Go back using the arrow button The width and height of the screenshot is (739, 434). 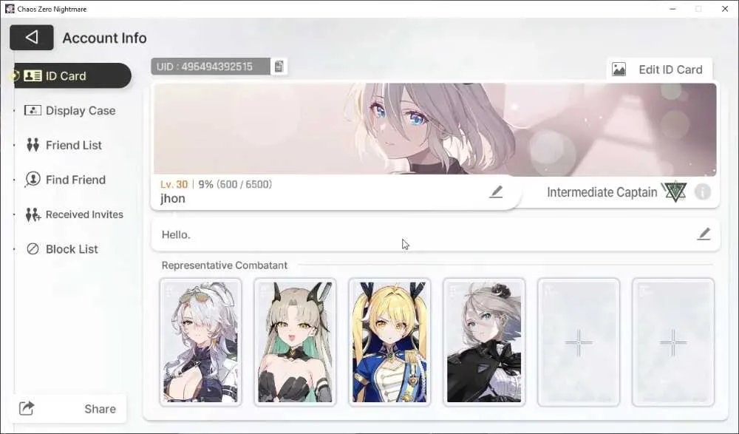tap(32, 37)
